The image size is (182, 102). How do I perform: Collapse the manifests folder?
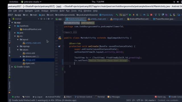tap(15, 26)
